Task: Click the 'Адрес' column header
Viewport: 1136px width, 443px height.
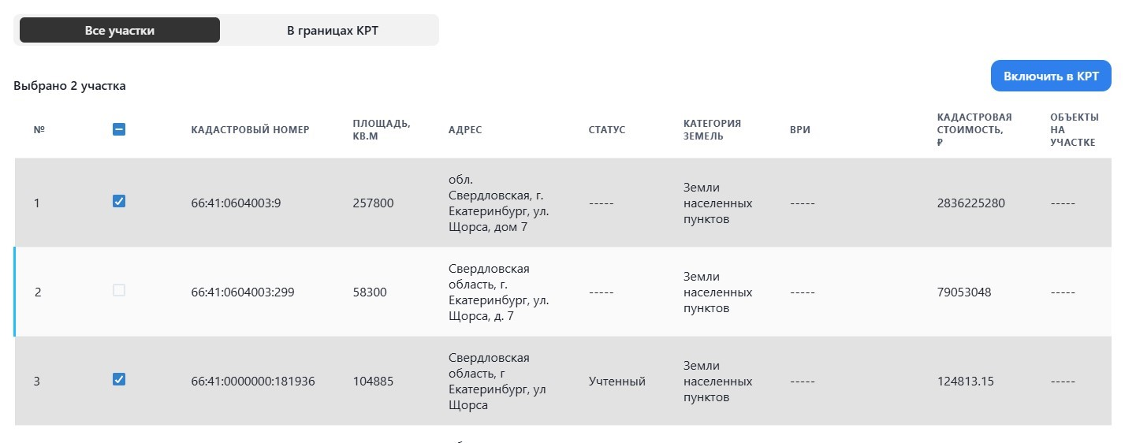Action: 465,130
